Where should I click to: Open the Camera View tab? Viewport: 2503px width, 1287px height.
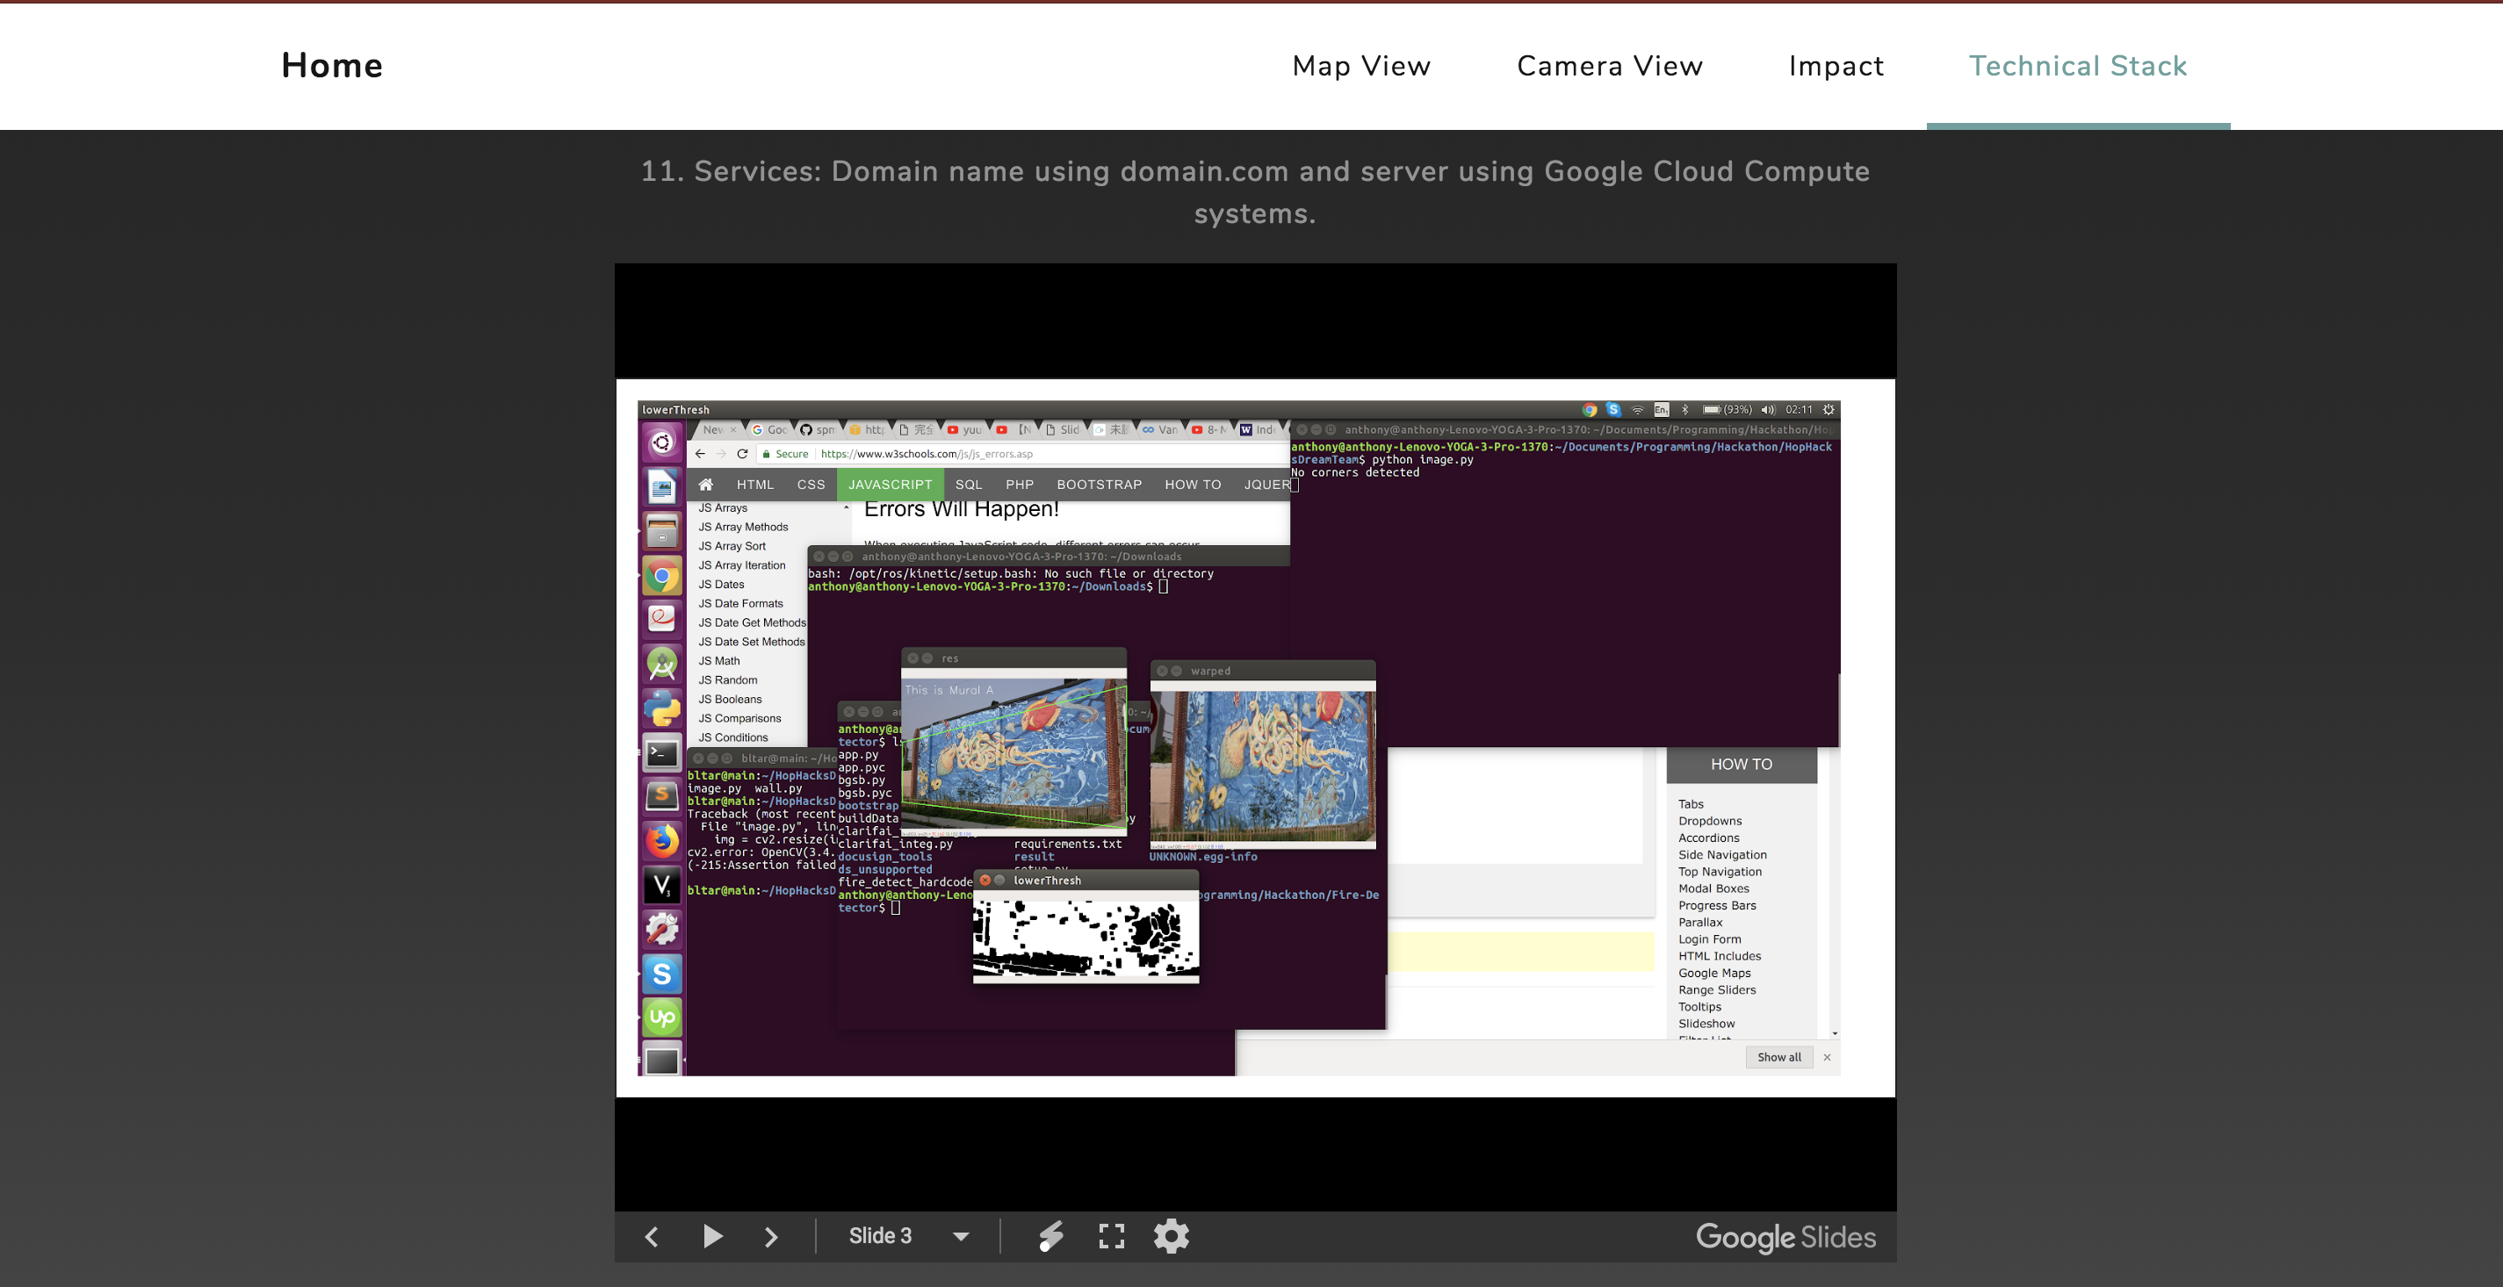click(1609, 66)
